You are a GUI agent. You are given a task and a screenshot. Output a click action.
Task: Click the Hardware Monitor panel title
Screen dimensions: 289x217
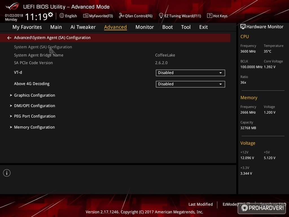[x=265, y=27]
